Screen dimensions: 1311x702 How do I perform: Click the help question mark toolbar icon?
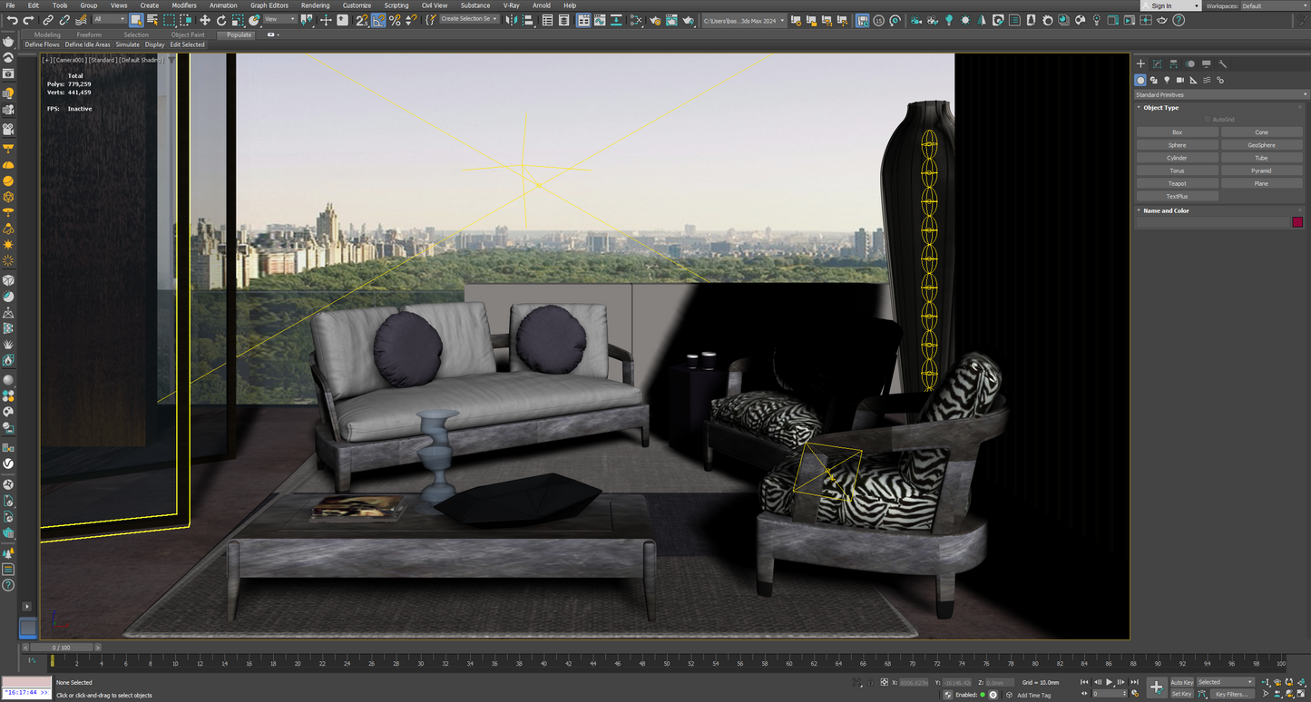(x=1179, y=20)
